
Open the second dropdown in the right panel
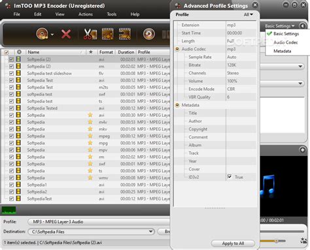tap(300, 84)
